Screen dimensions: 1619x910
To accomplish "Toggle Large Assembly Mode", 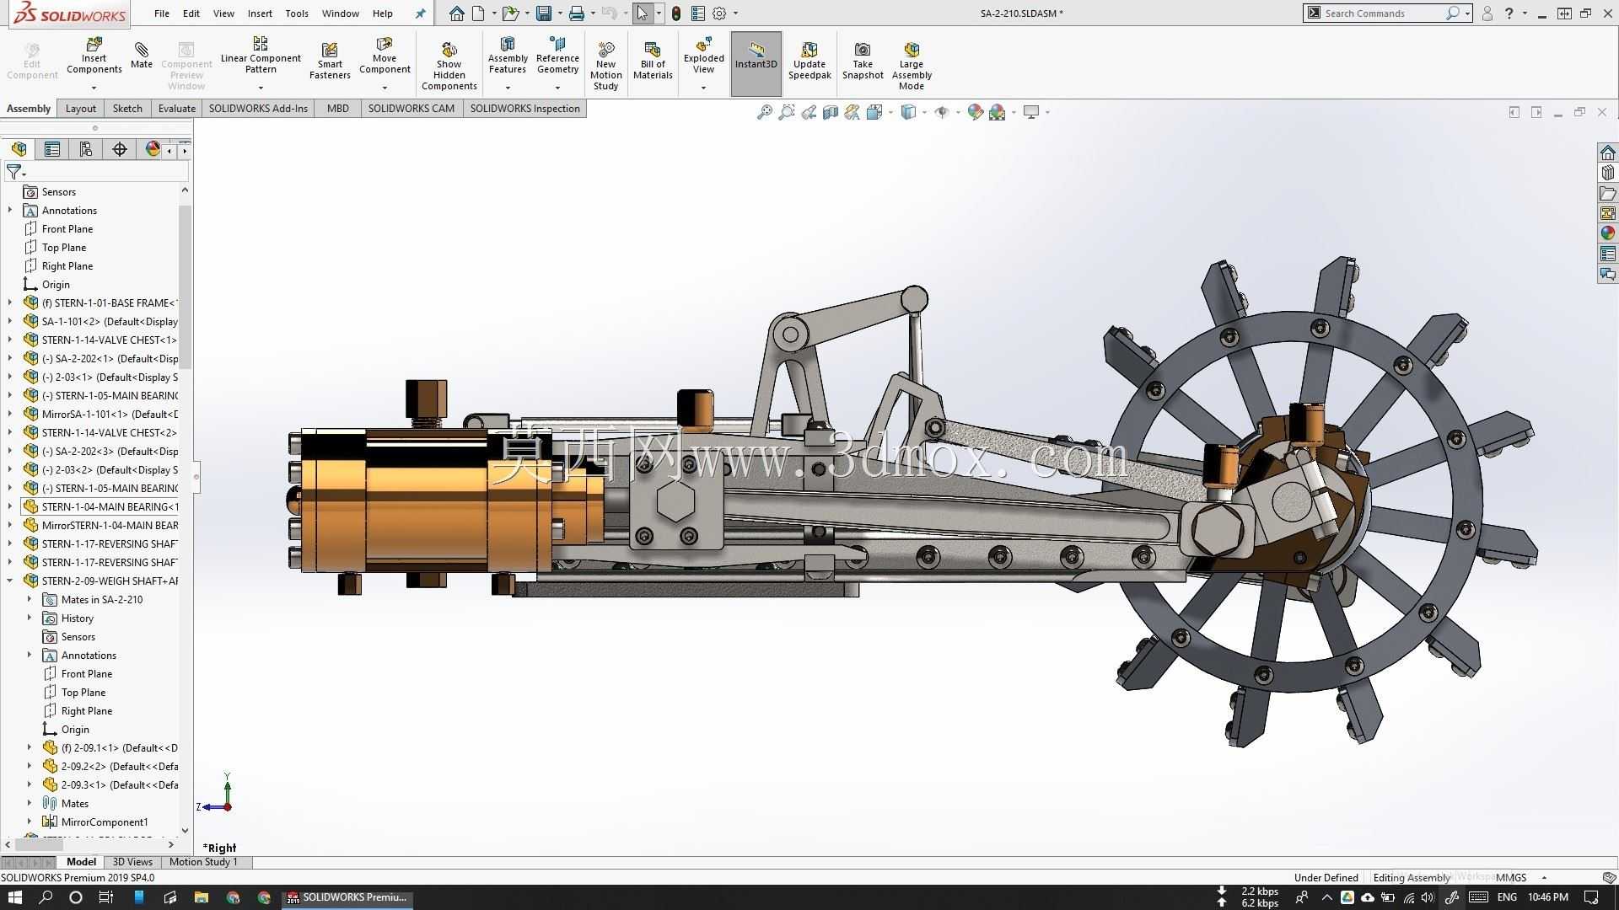I will click(x=912, y=66).
